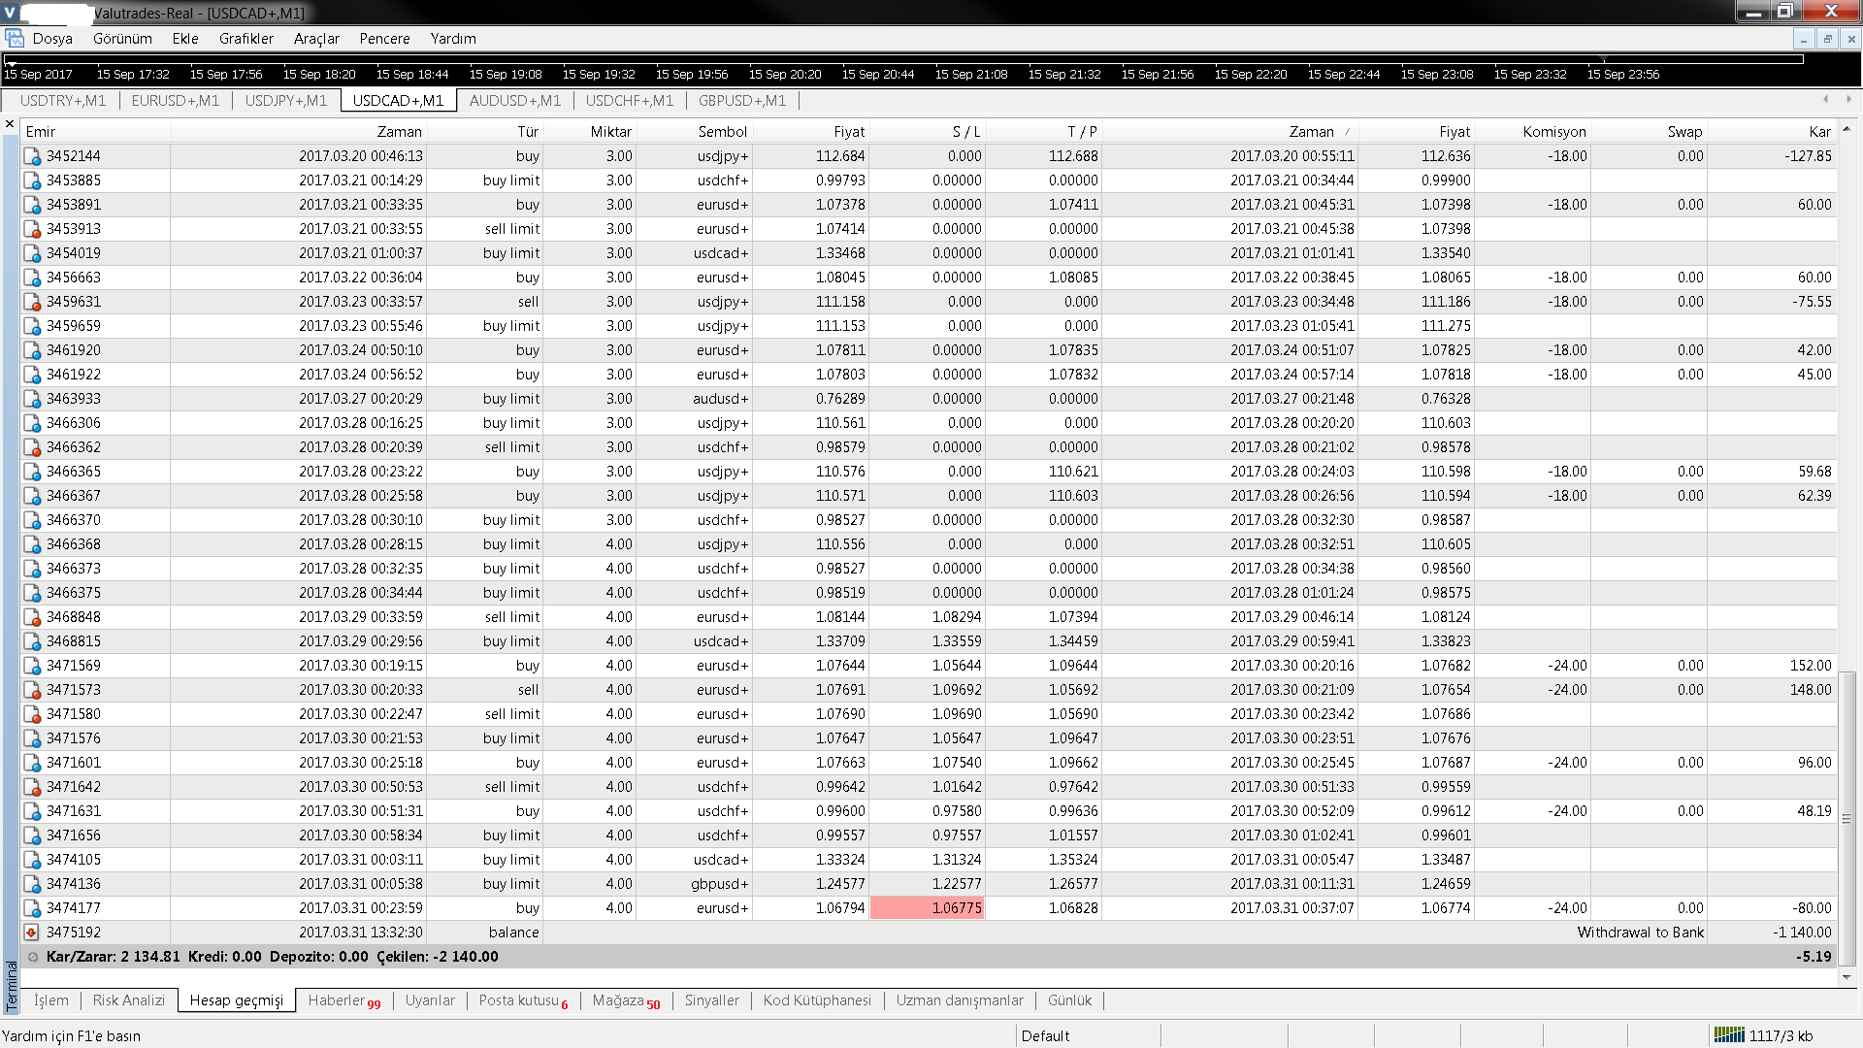This screenshot has height=1048, width=1863.
Task: Select the Withdrawal to Bank text
Action: click(x=1640, y=933)
